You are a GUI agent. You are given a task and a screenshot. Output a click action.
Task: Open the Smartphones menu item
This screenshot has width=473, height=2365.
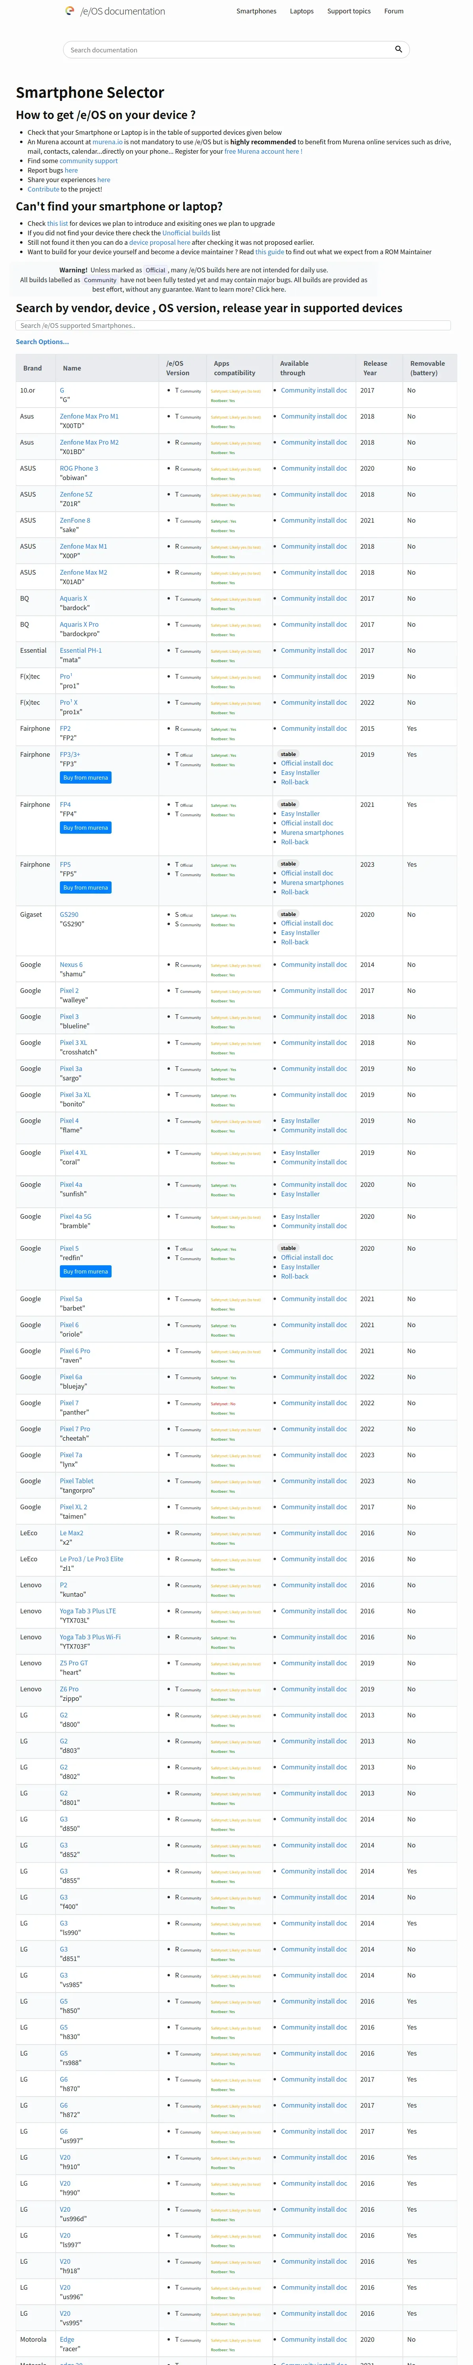(256, 11)
